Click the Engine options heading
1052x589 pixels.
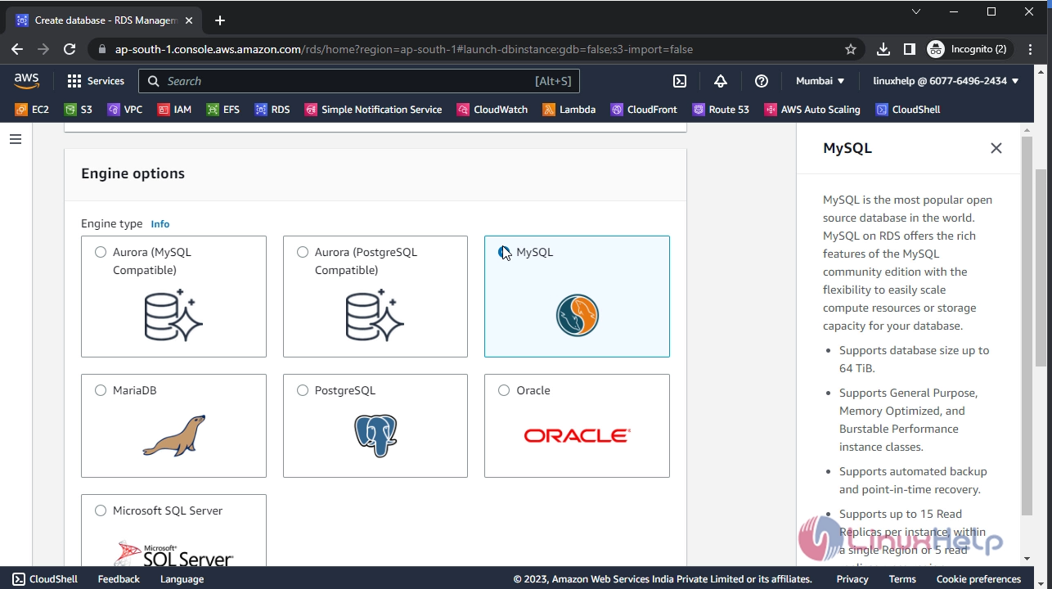pos(133,173)
